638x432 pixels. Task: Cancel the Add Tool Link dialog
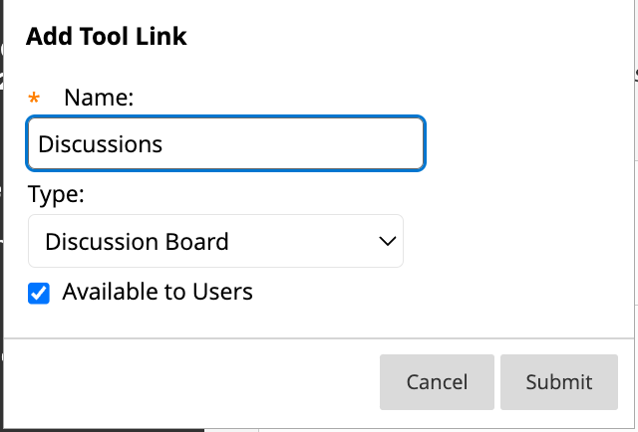[437, 382]
